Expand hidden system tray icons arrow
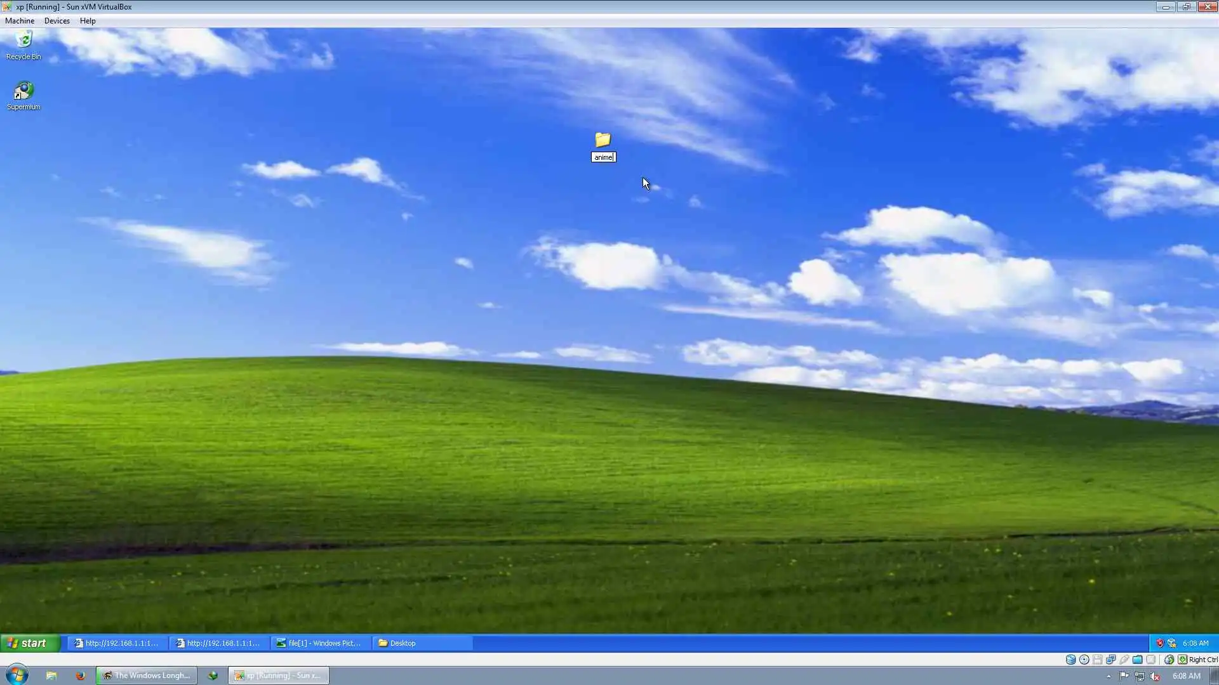 point(1109,677)
